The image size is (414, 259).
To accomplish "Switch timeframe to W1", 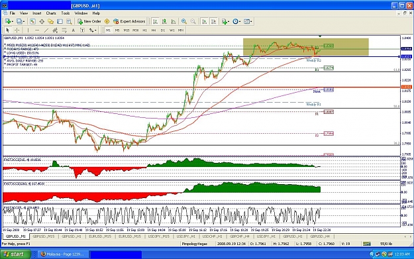I will (x=172, y=30).
